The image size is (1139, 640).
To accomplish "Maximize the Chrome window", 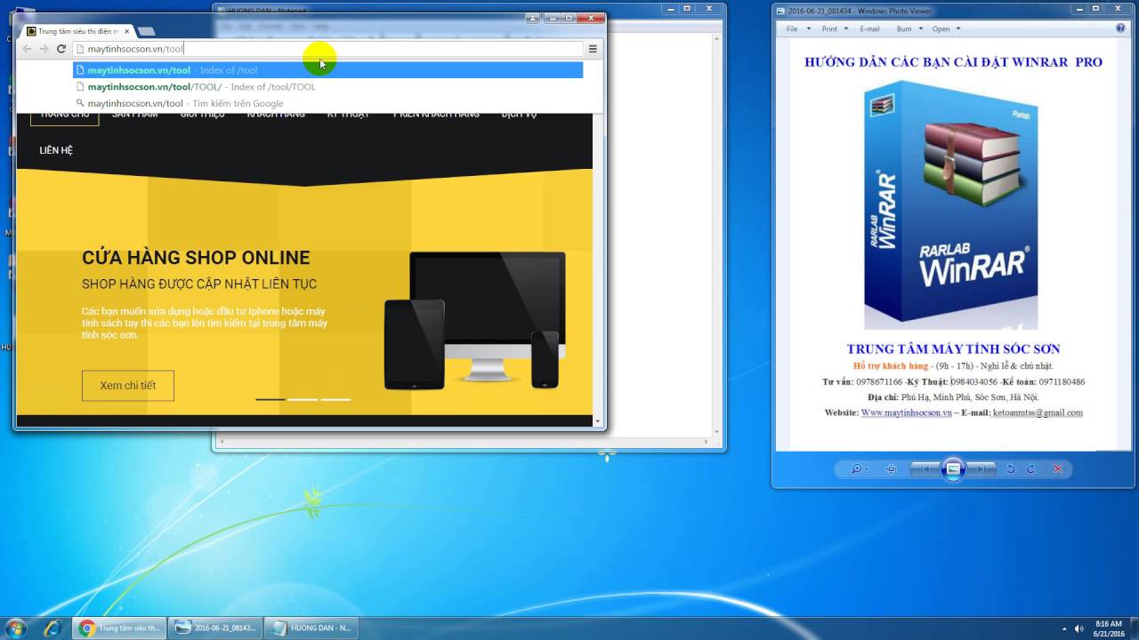I will 568,18.
